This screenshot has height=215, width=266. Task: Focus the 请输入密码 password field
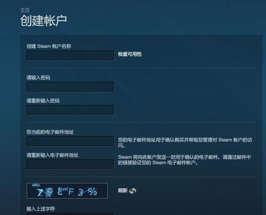click(x=70, y=87)
